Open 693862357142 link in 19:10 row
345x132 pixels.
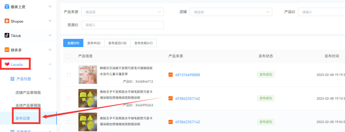[188, 99]
